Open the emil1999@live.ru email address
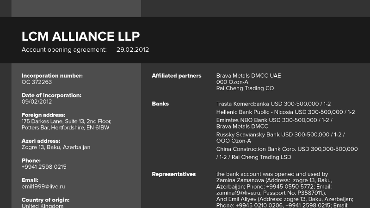 click(43, 186)
